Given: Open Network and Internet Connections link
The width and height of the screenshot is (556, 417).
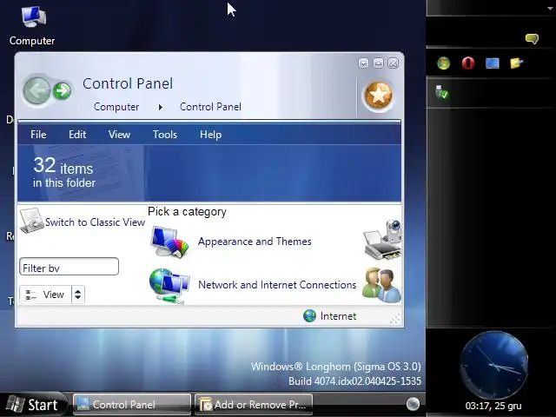Looking at the screenshot, I should click(277, 285).
